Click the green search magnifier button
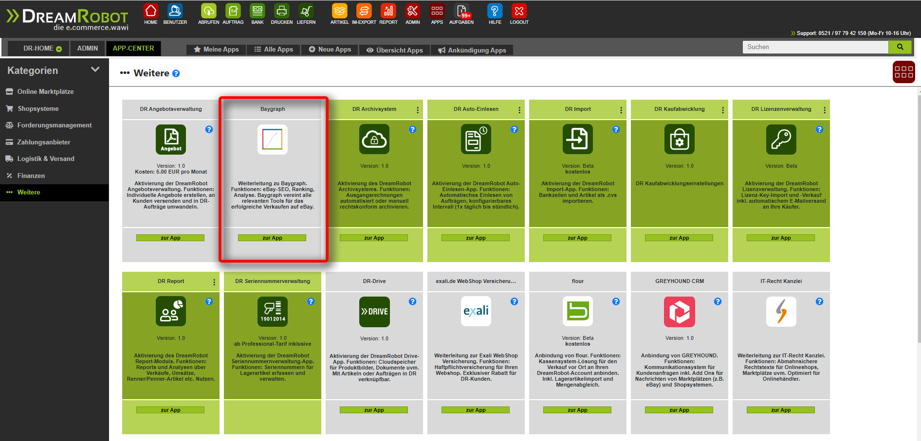This screenshot has height=441, width=921. click(900, 47)
